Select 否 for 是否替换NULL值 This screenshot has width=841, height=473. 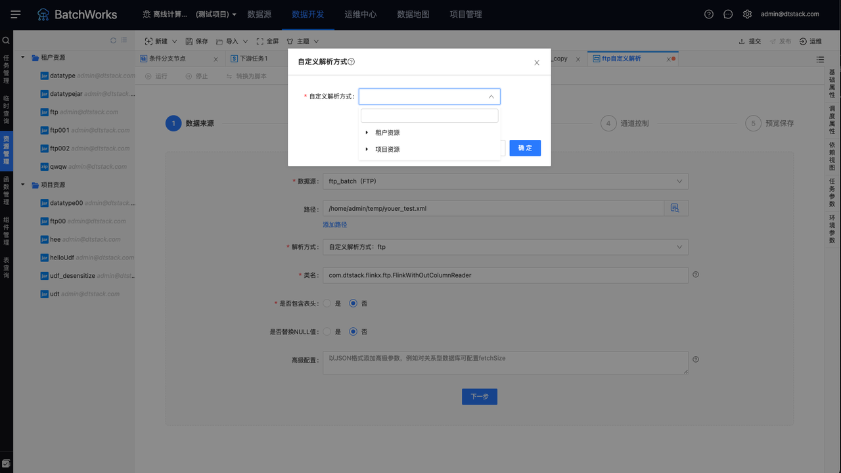(x=353, y=332)
